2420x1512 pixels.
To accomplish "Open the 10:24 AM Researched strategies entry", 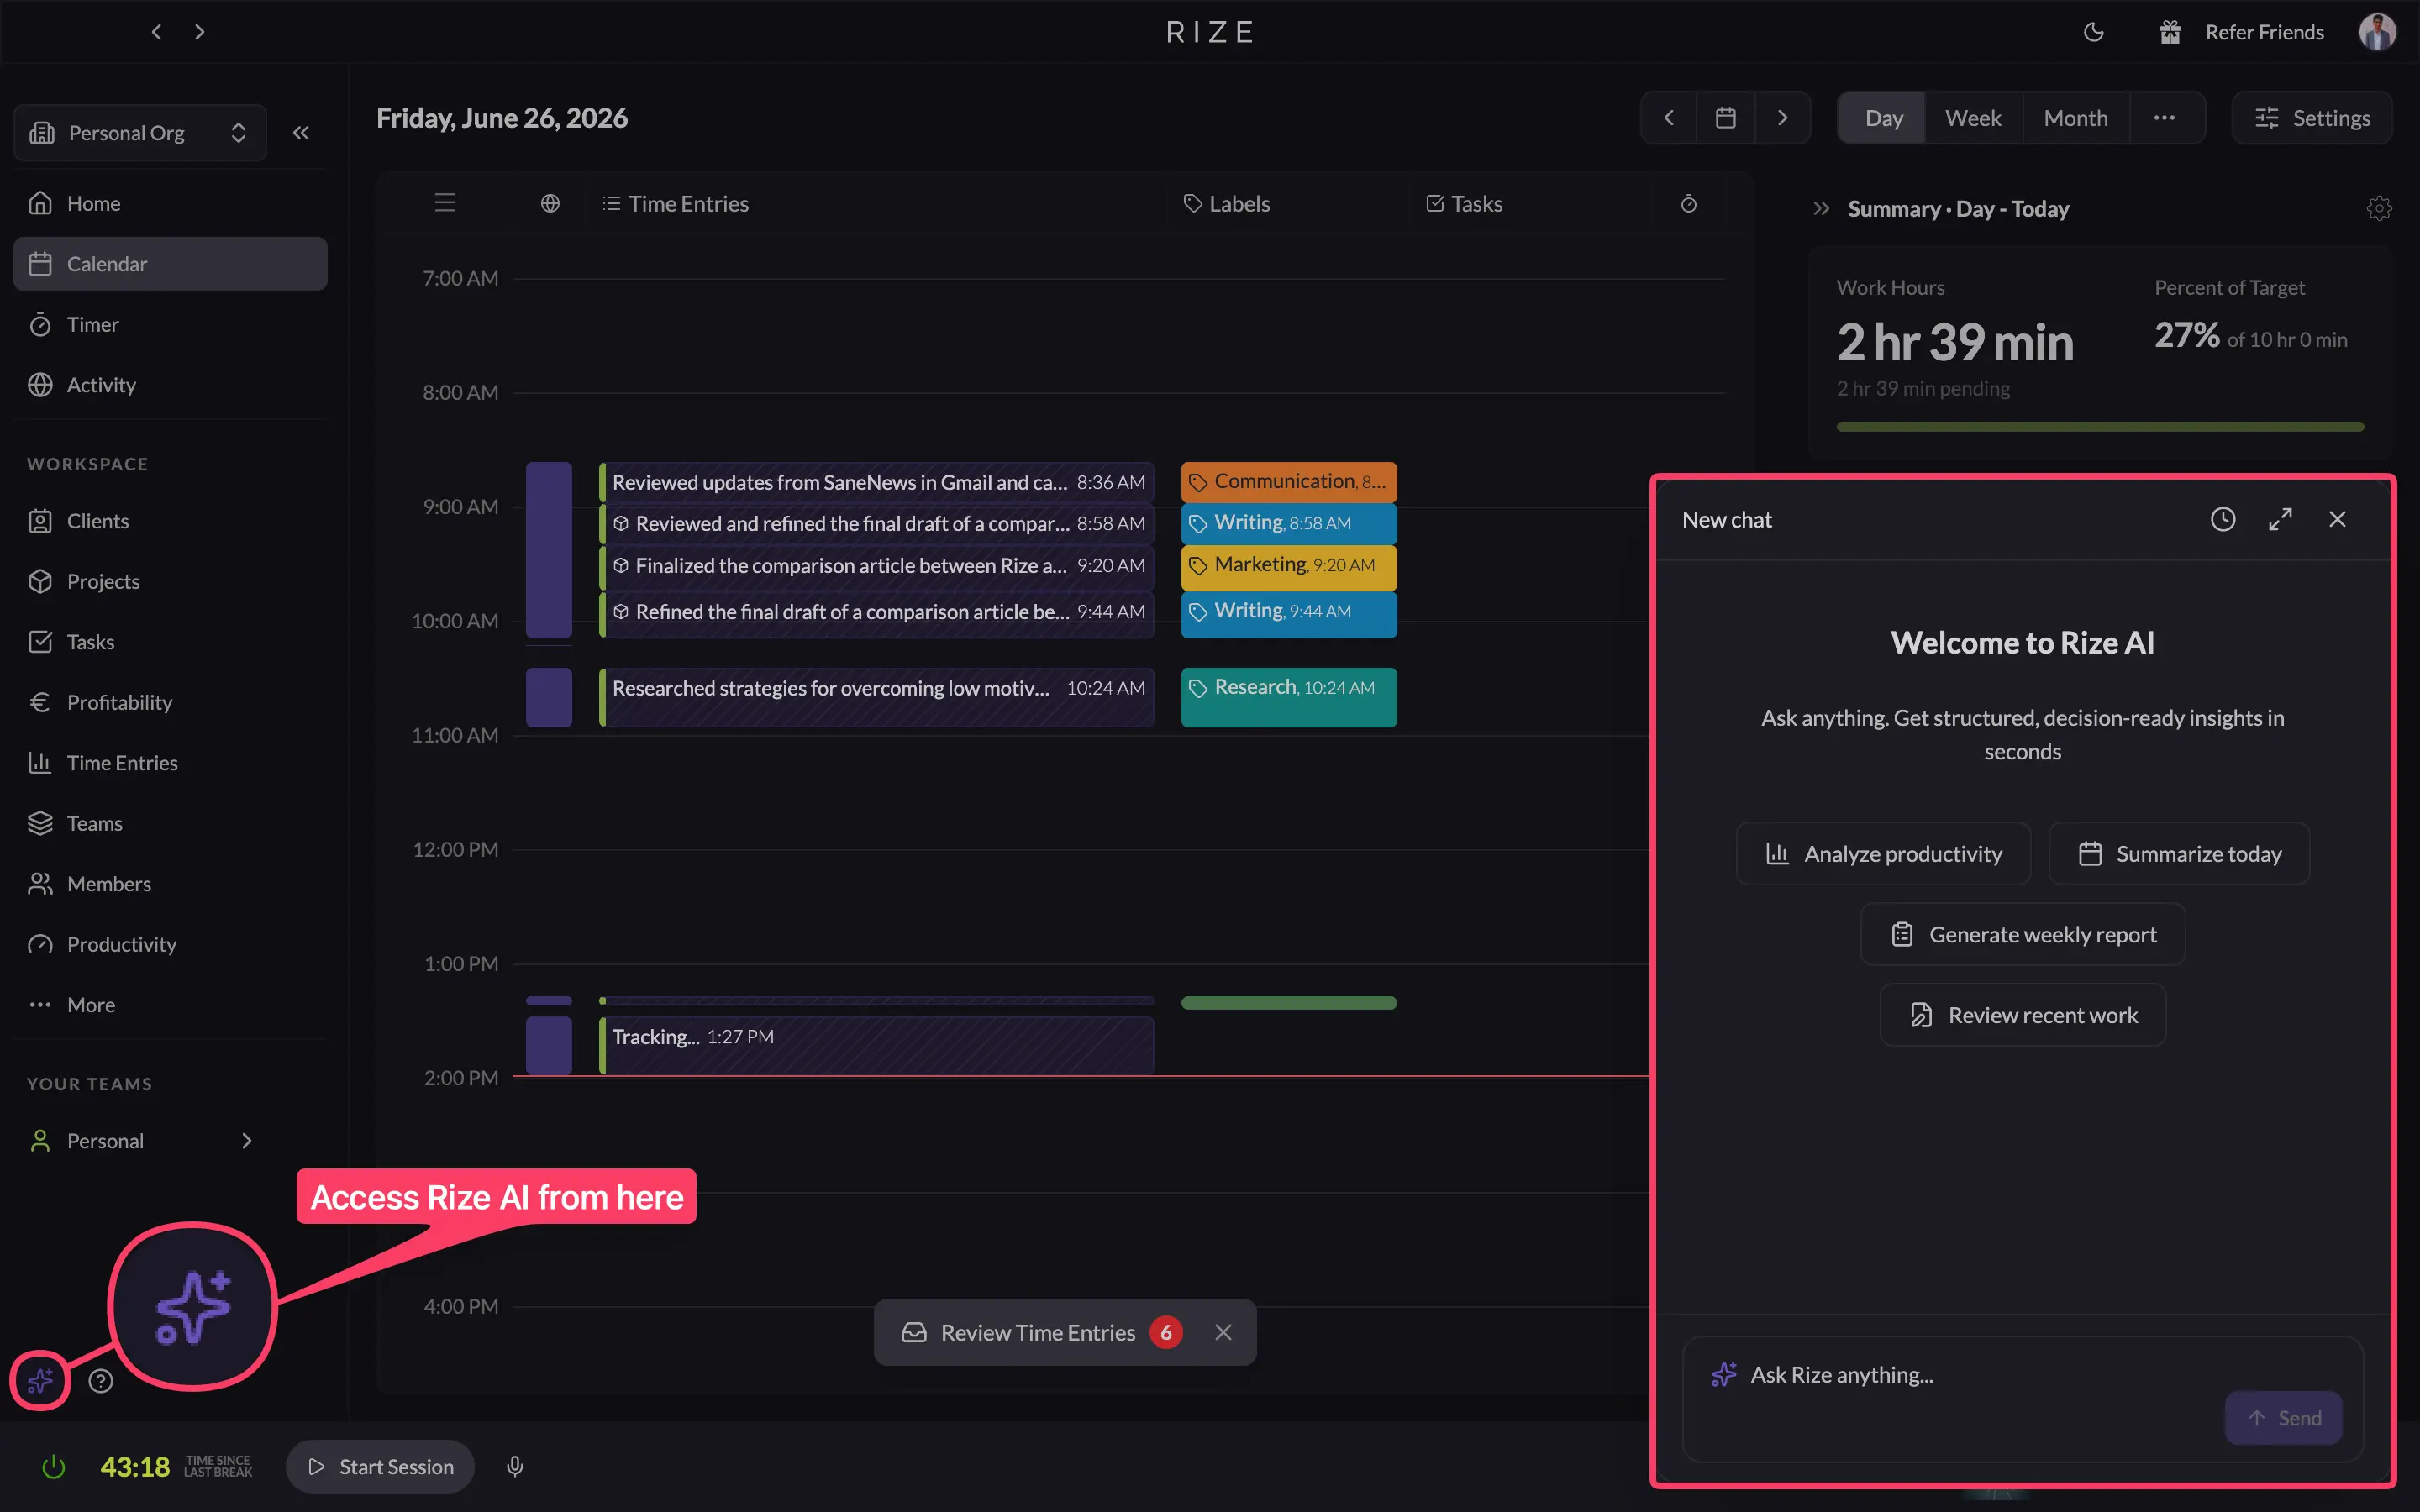I will point(877,696).
